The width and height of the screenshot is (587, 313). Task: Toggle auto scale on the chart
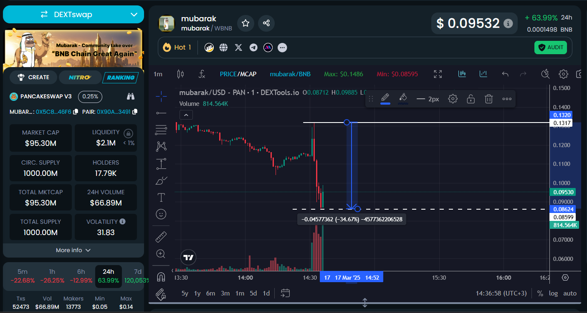[x=570, y=293]
